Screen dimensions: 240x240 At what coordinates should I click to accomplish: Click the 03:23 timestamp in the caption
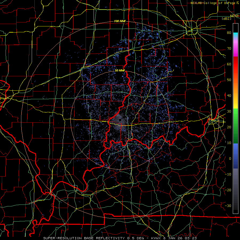pyautogui.click(x=191, y=238)
